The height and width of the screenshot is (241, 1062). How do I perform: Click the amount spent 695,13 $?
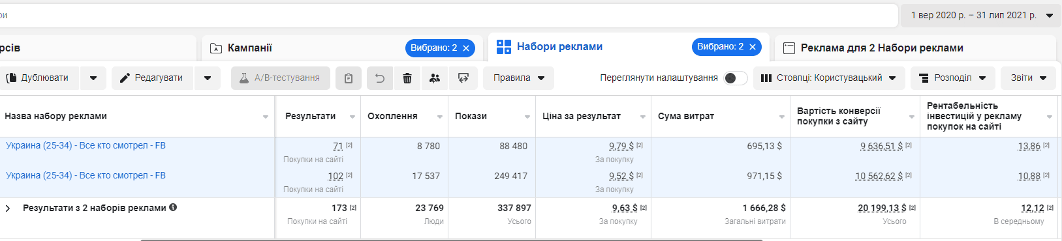tap(764, 146)
